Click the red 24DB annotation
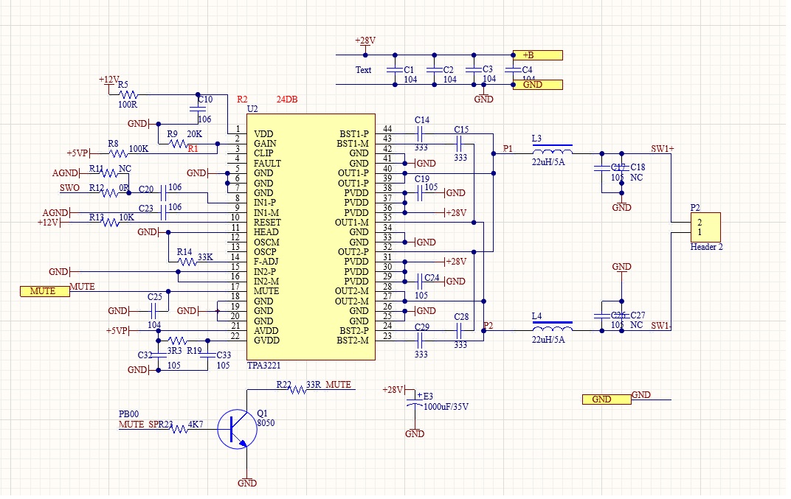Image resolution: width=791 pixels, height=499 pixels. [x=287, y=100]
